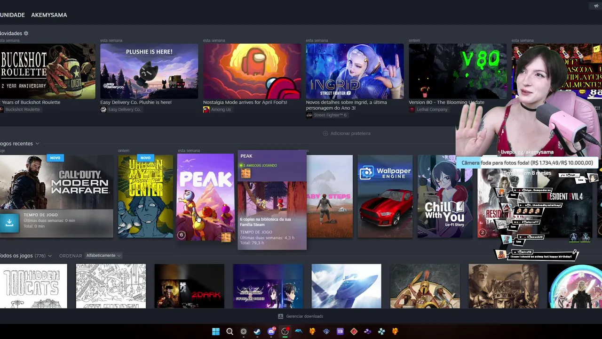602x339 pixels.
Task: Expand the Jogos recentes shelf dropdown
Action: (37, 144)
